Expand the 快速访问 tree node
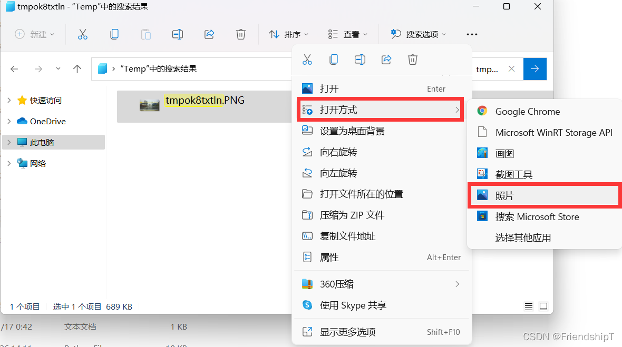Screen dimensions: 622x347 coord(9,100)
